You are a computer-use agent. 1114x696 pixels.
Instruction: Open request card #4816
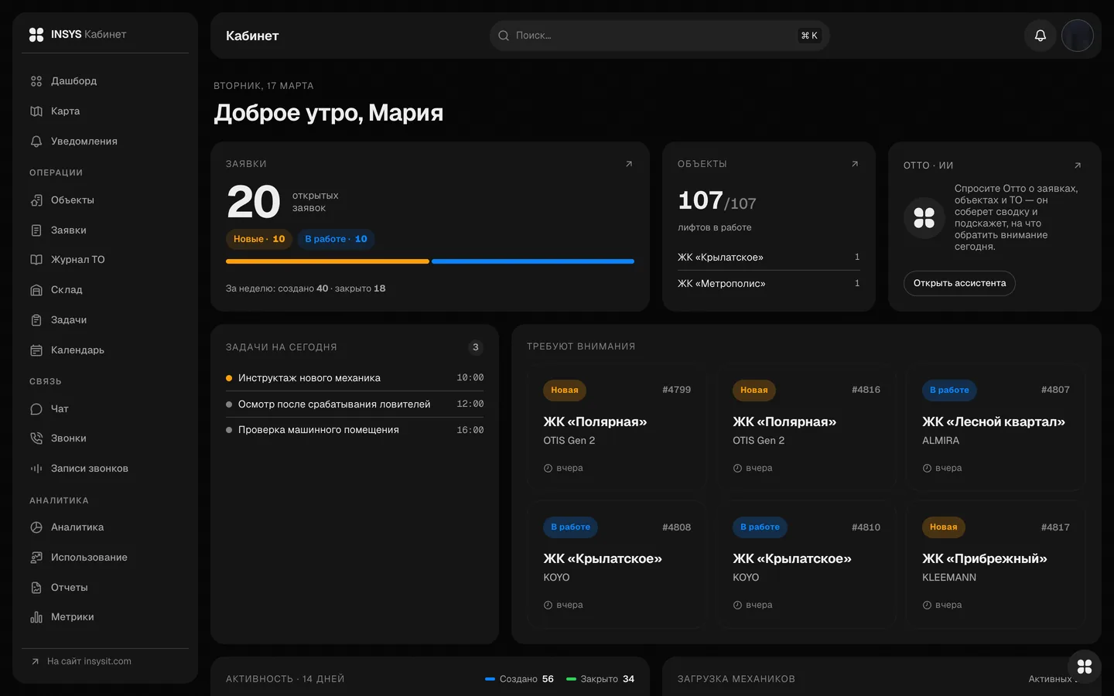806,426
